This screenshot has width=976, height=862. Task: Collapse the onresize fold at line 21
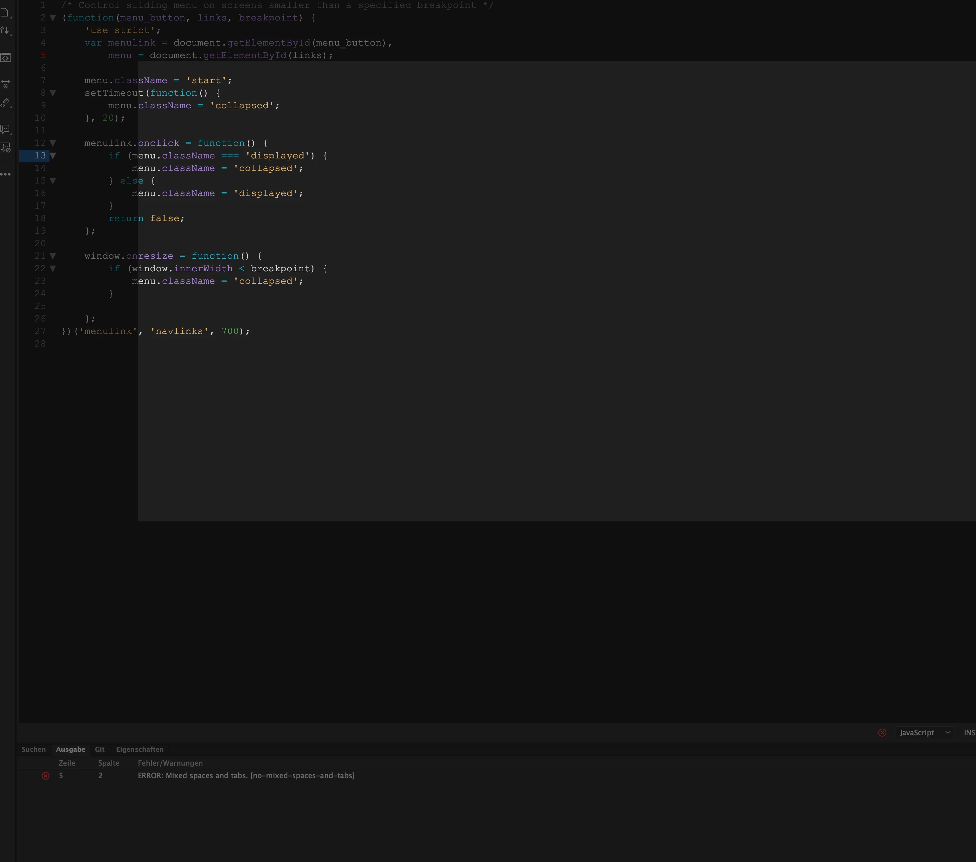pyautogui.click(x=53, y=256)
